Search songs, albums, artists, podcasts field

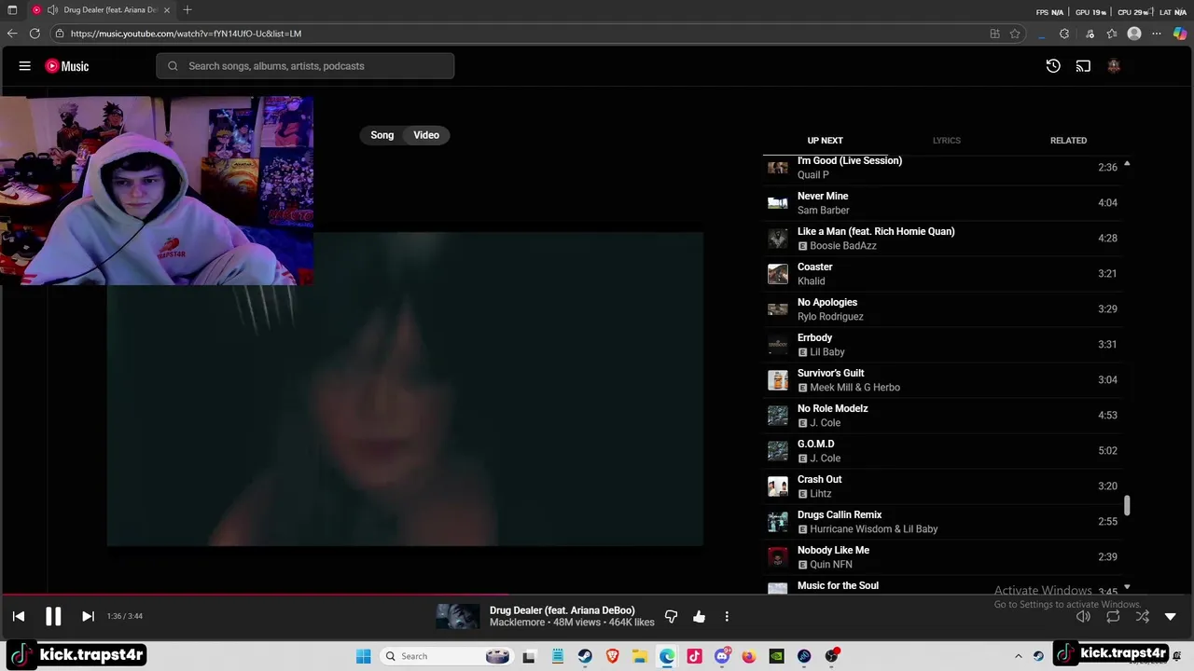[x=305, y=66]
